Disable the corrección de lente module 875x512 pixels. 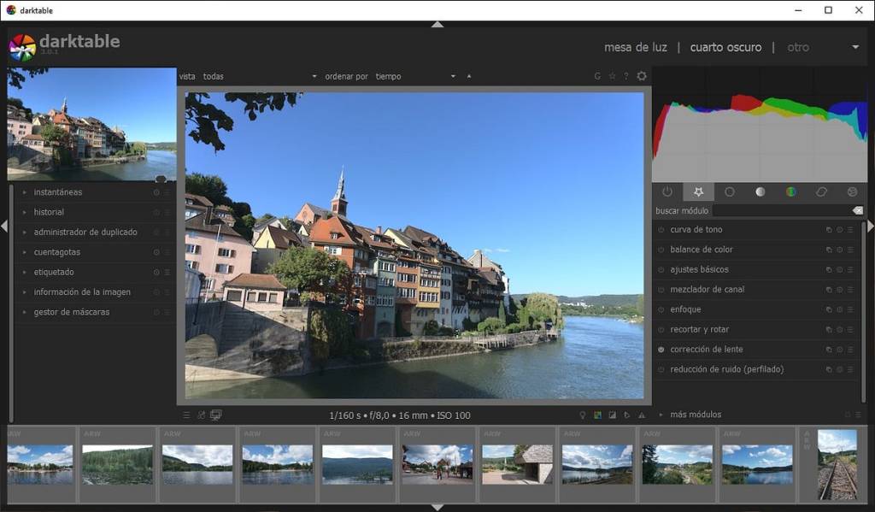[x=661, y=350]
